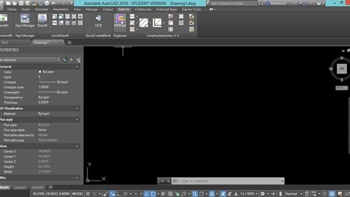
Task: Click Isolate Objects icon in status bar
Action: point(325,194)
